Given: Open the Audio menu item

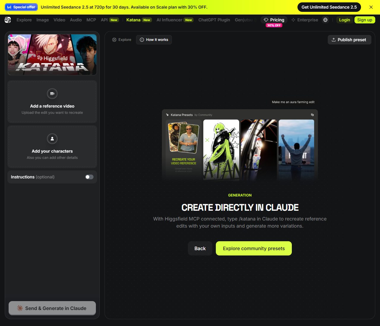Looking at the screenshot, I should click(76, 20).
